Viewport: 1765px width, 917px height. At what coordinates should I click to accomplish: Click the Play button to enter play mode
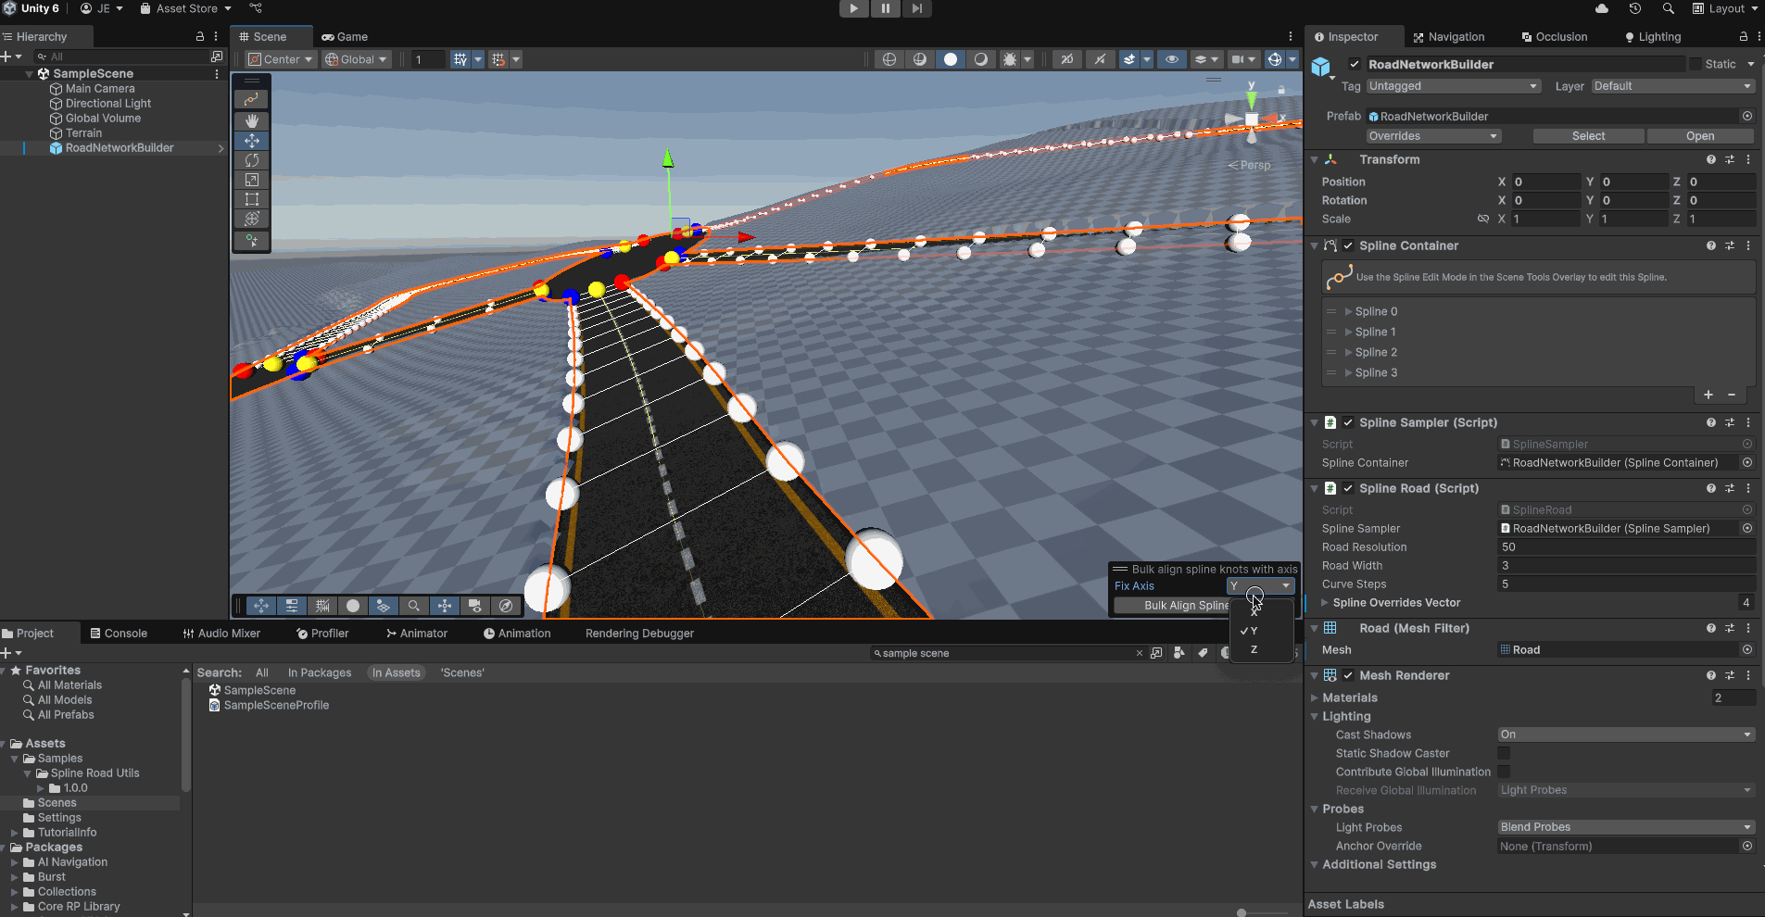(852, 8)
